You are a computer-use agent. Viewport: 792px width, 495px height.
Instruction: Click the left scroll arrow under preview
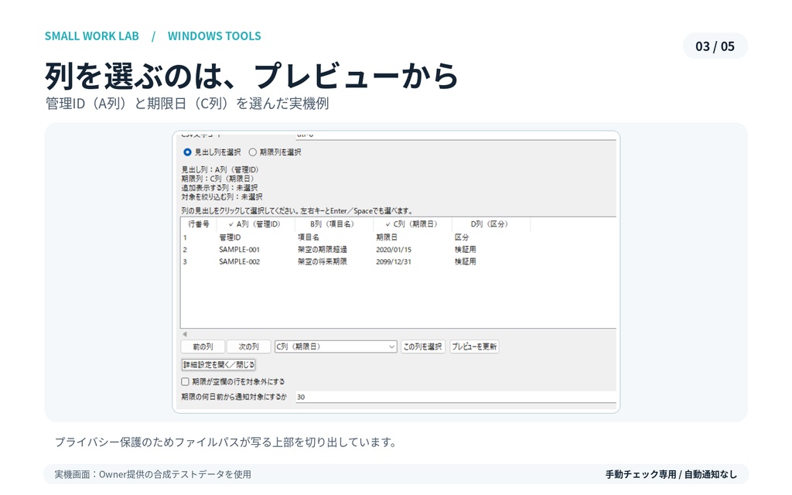click(185, 334)
